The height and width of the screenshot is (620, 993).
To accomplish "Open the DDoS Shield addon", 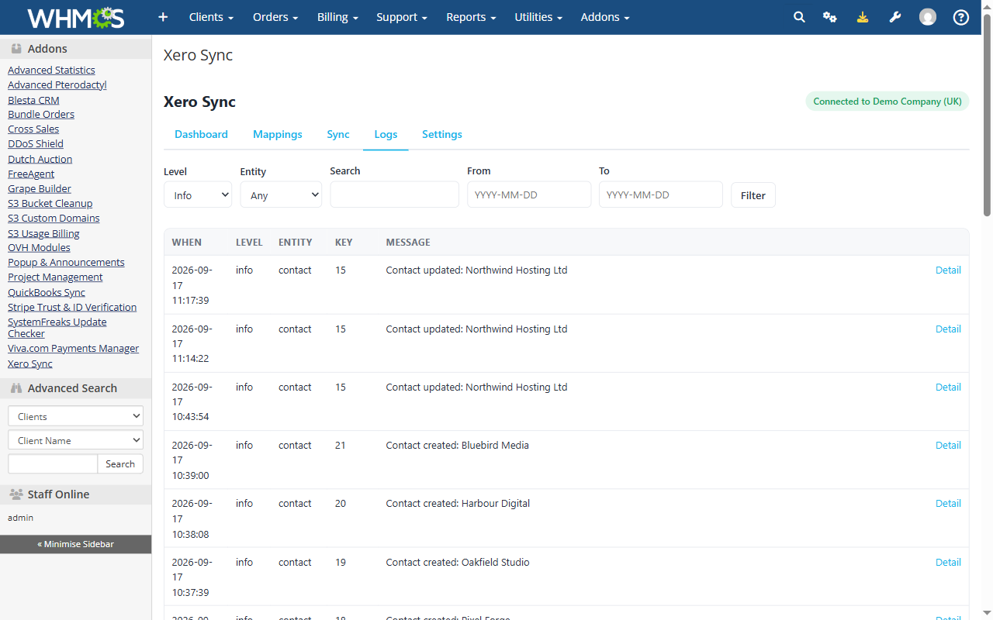I will point(36,143).
